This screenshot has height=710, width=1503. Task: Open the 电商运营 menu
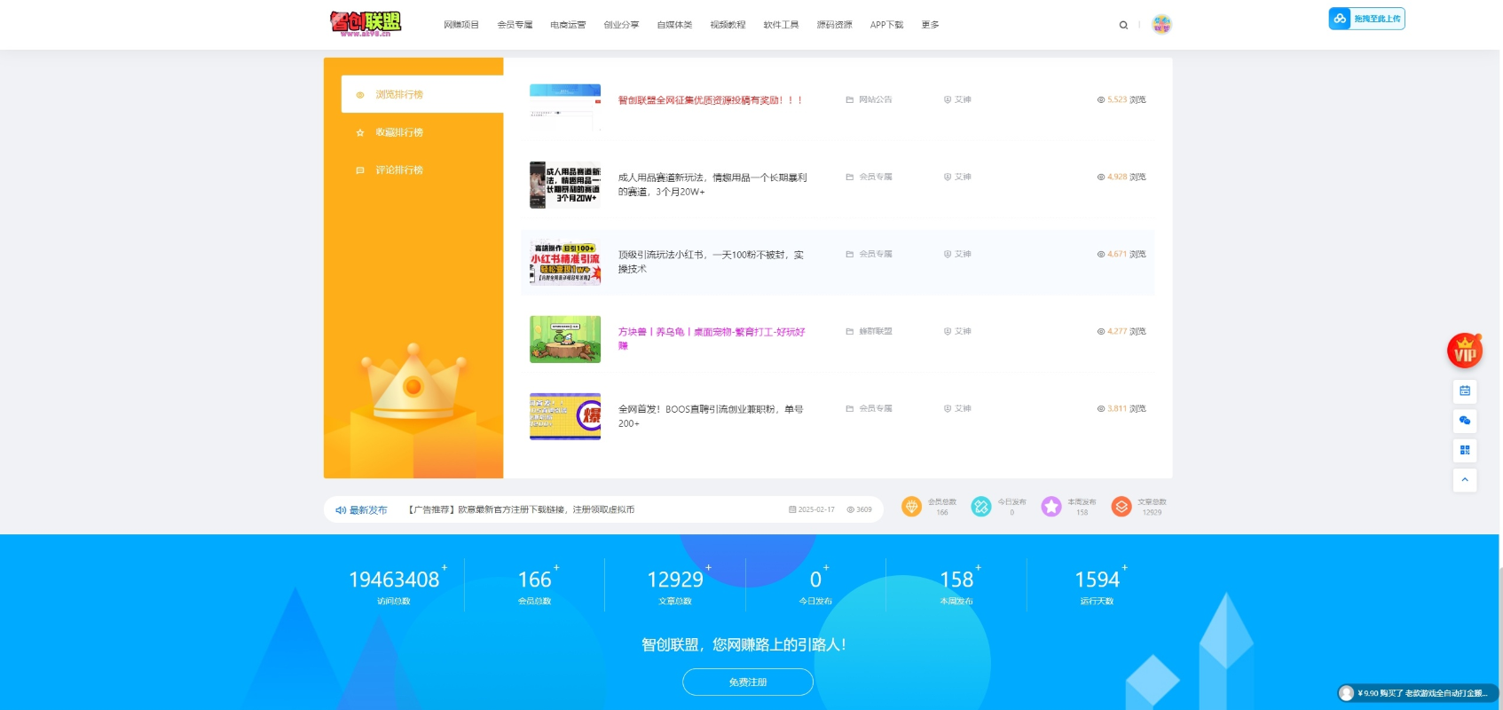[568, 25]
